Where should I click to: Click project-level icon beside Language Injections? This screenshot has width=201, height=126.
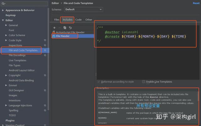click(x=45, y=105)
